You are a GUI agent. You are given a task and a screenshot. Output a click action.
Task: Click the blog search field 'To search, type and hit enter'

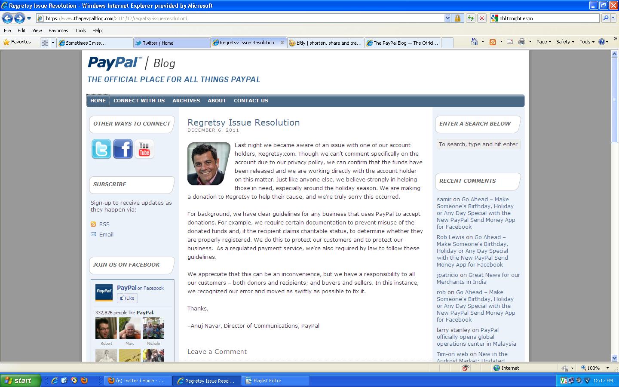(x=478, y=144)
